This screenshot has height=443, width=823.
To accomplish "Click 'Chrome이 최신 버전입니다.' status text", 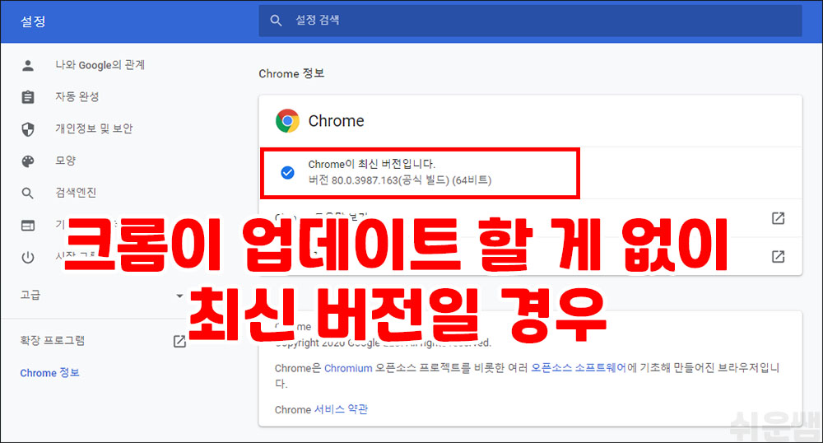I will pyautogui.click(x=372, y=165).
